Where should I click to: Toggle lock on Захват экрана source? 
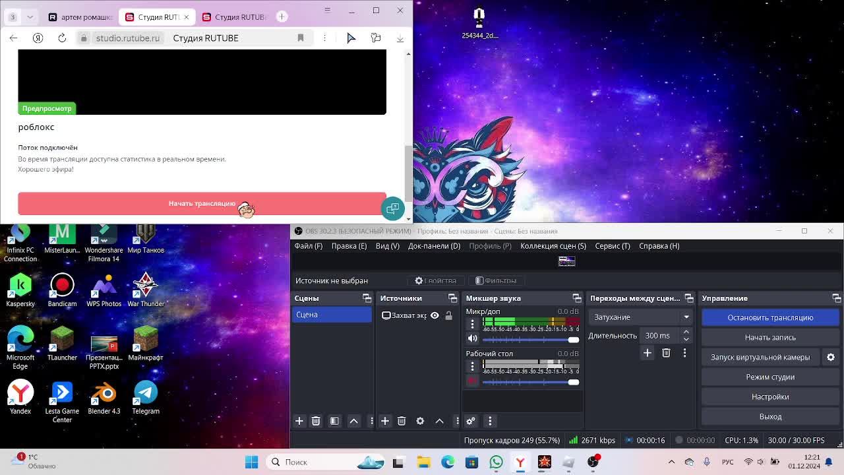click(x=448, y=315)
